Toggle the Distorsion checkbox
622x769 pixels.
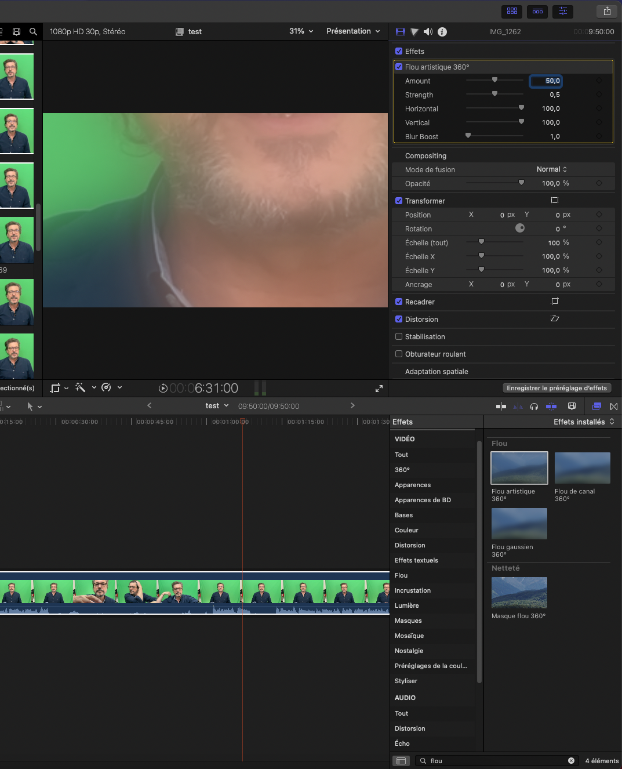[399, 319]
